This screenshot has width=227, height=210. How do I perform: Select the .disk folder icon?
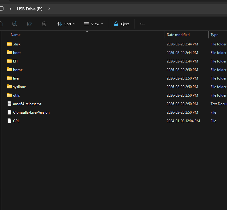9,44
